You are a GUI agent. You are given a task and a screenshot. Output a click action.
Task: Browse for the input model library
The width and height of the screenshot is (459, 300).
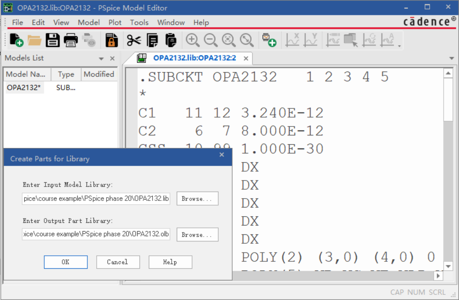coord(197,199)
